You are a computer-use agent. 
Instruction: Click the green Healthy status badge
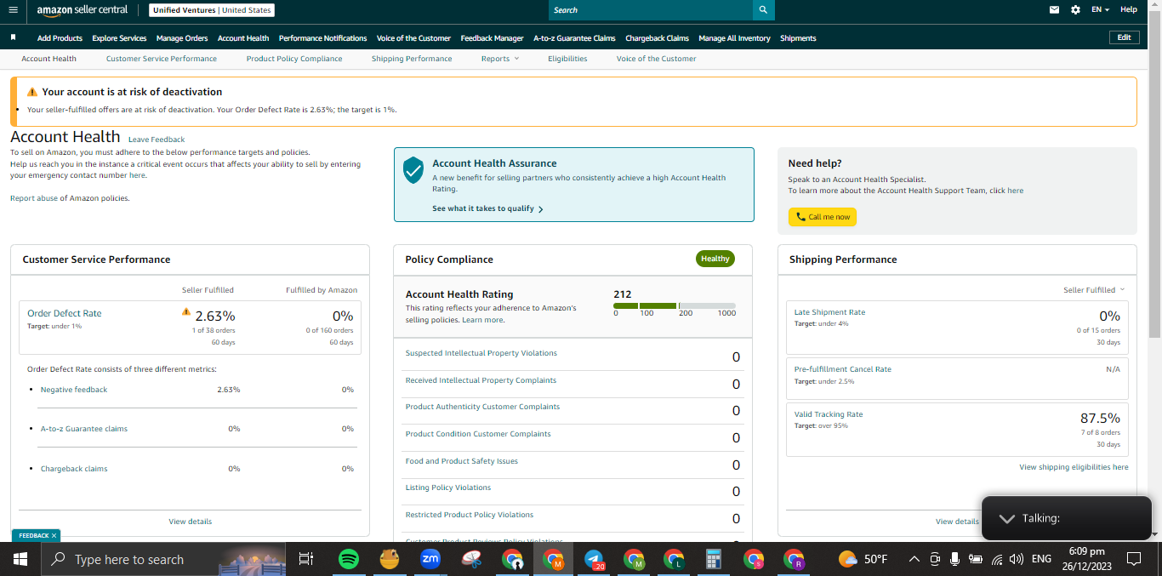pos(715,259)
